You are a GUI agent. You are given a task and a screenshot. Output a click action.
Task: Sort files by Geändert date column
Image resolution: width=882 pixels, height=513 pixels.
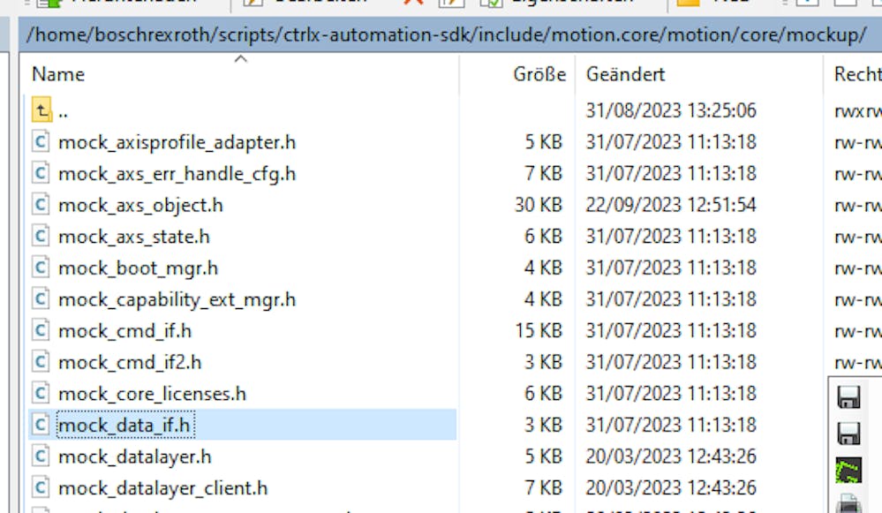click(x=625, y=75)
